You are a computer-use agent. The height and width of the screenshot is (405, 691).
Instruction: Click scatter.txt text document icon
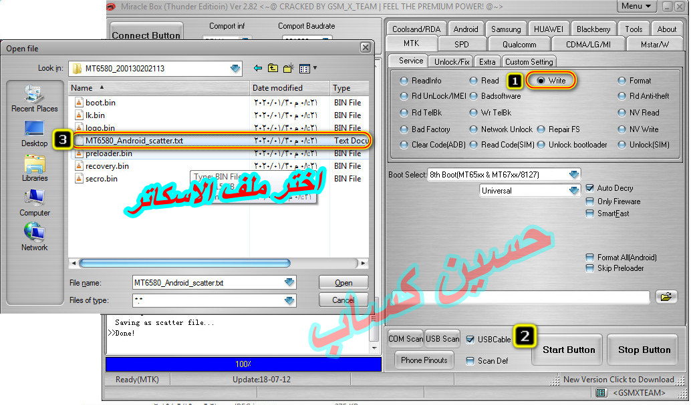point(80,141)
